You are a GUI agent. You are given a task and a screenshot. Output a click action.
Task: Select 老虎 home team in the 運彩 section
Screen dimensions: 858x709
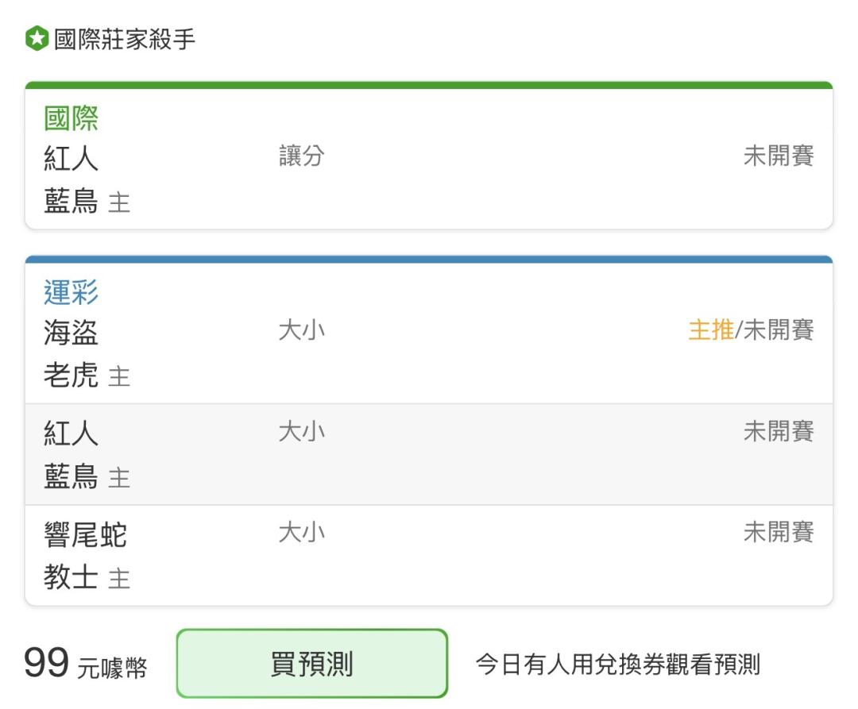click(71, 375)
